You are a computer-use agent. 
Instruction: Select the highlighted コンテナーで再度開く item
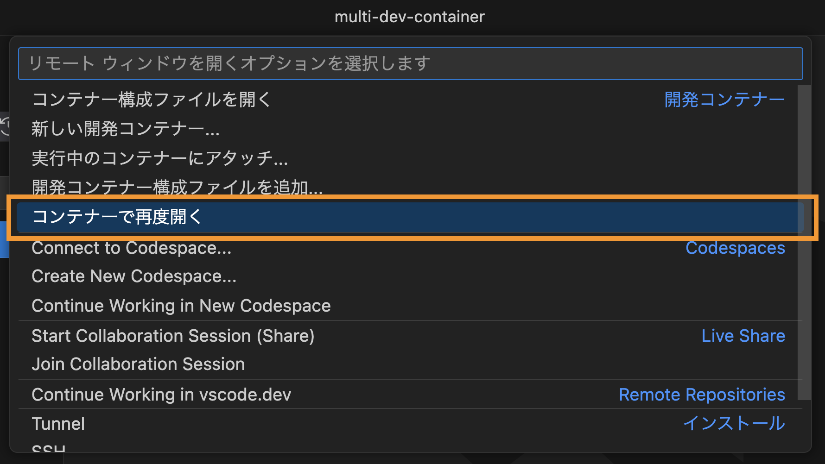click(x=410, y=217)
